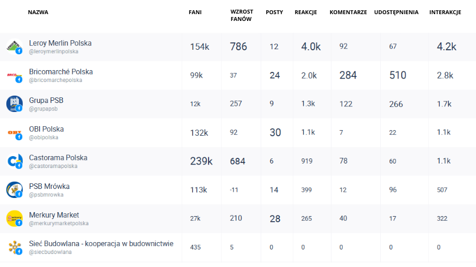The width and height of the screenshot is (476, 267).
Task: Sort table by the POSTY column header
Action: click(x=274, y=12)
